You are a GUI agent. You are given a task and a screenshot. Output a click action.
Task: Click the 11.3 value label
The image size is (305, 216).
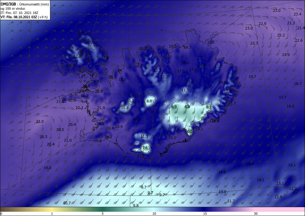click(x=144, y=136)
